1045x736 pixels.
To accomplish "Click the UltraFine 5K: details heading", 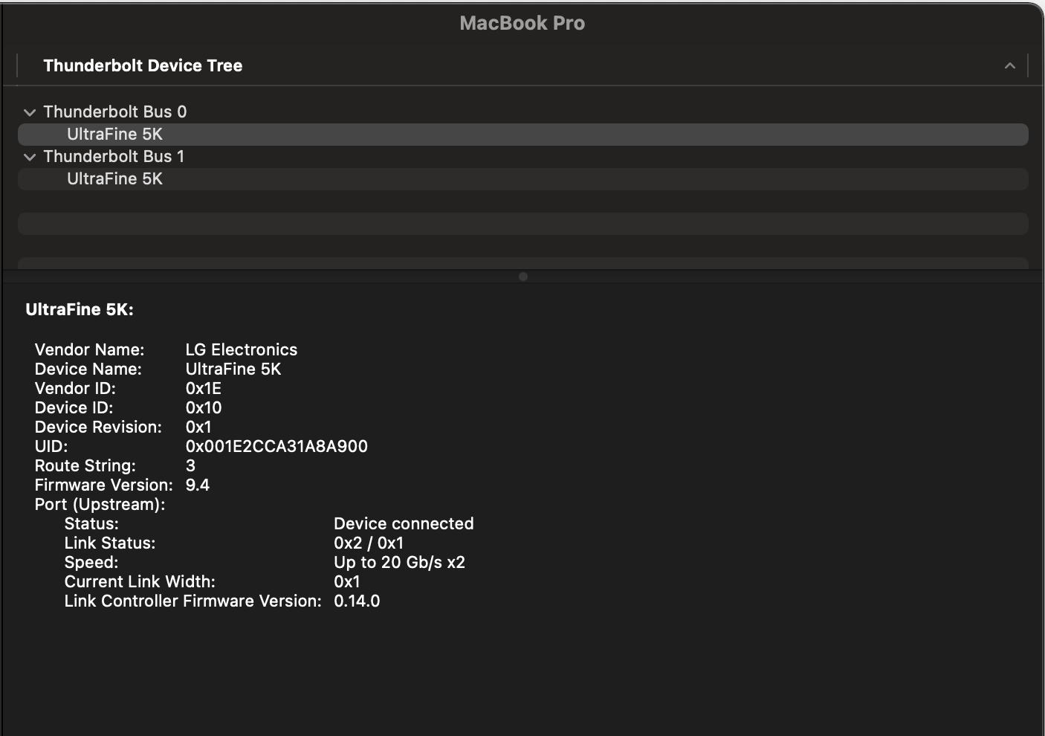I will point(80,310).
